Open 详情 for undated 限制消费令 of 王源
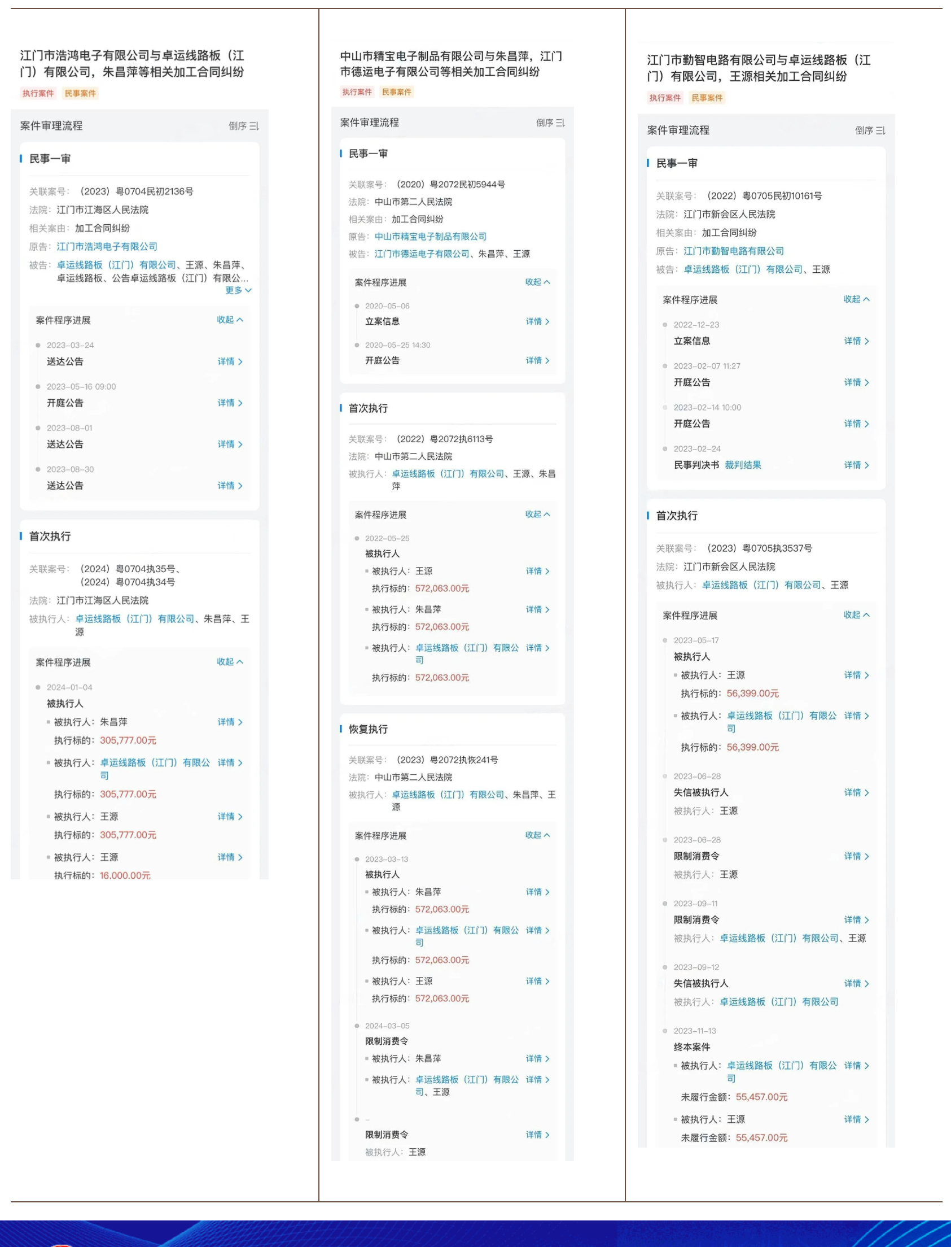The image size is (951, 1247). [537, 1135]
